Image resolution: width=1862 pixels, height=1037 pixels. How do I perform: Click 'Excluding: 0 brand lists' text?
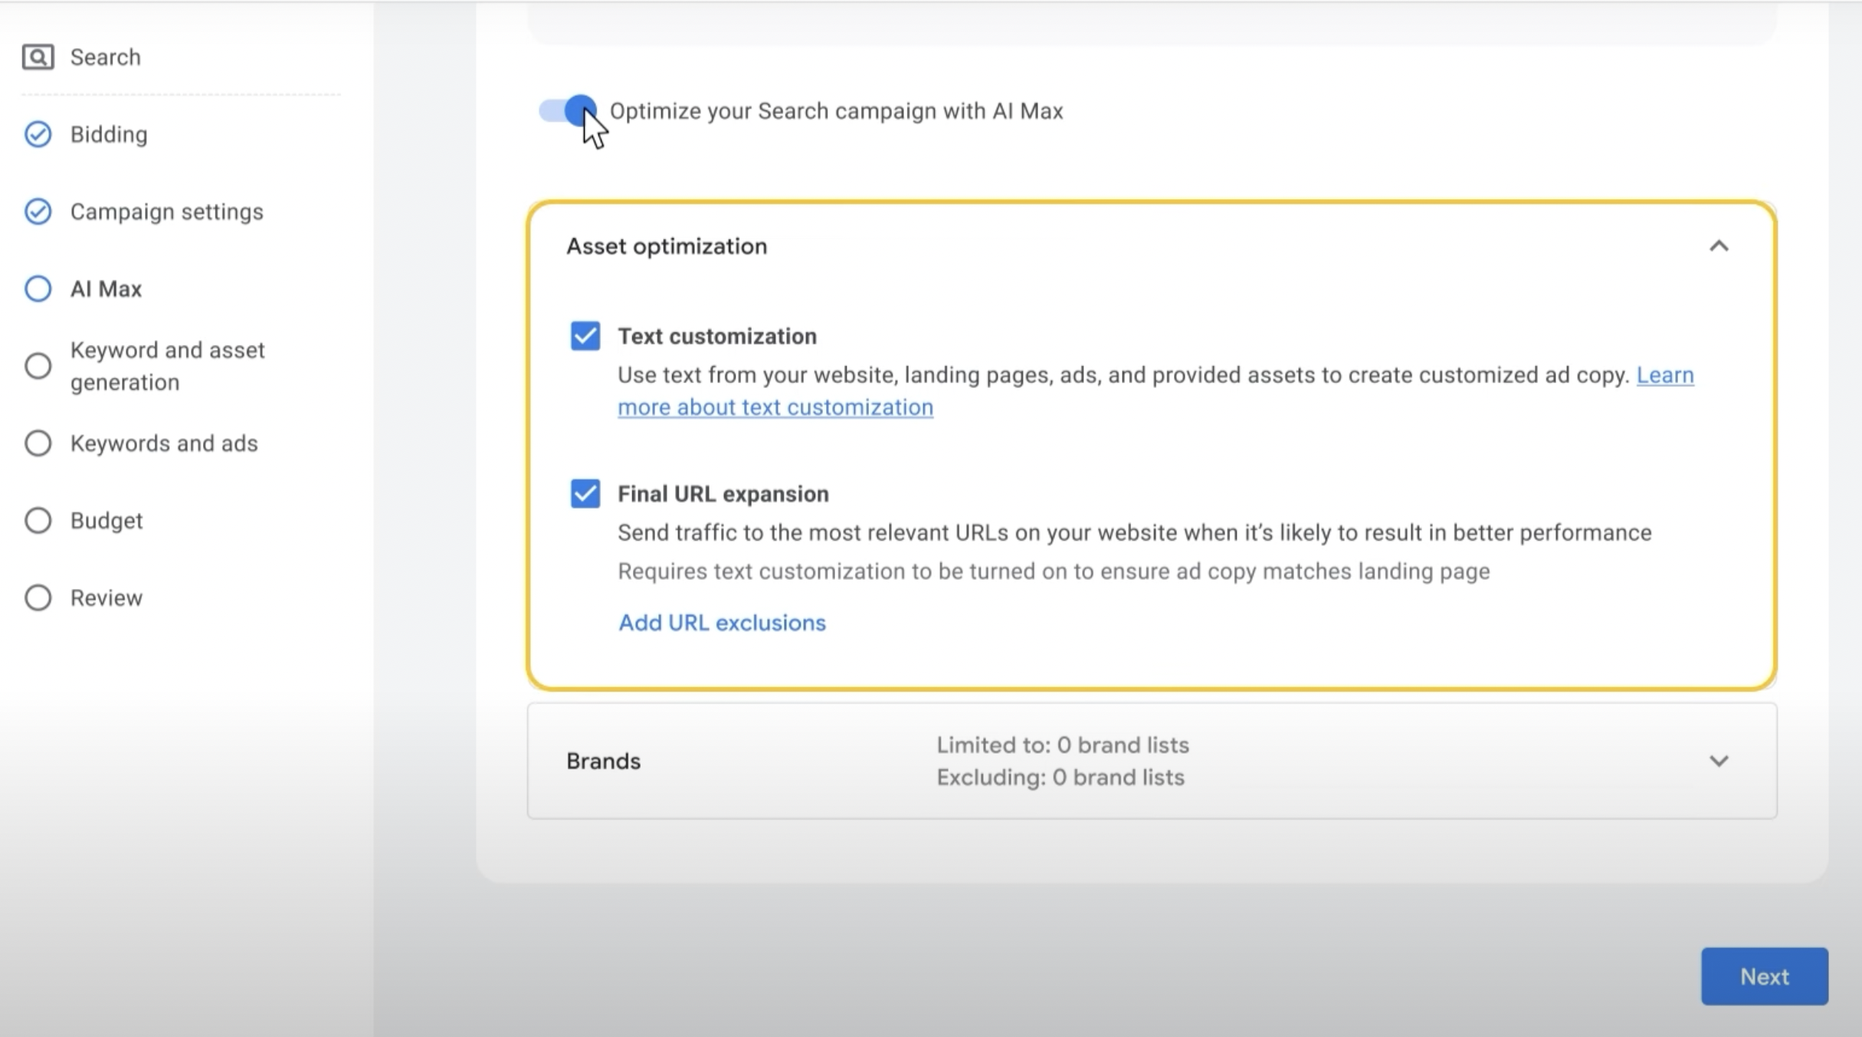click(x=1060, y=777)
